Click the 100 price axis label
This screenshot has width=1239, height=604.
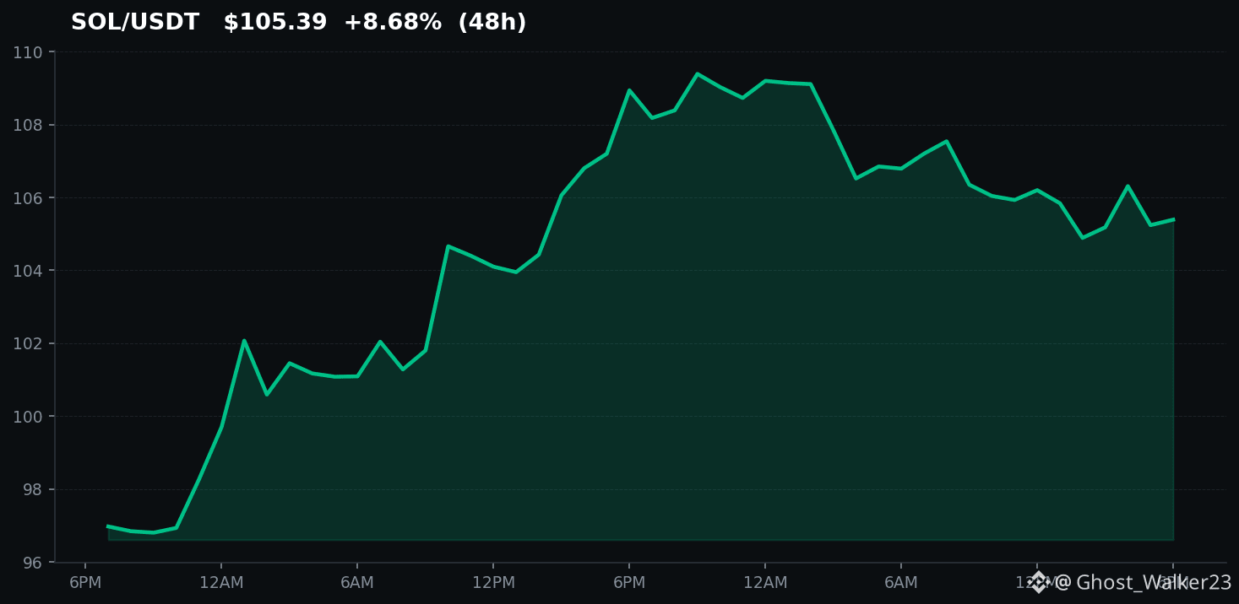(28, 417)
